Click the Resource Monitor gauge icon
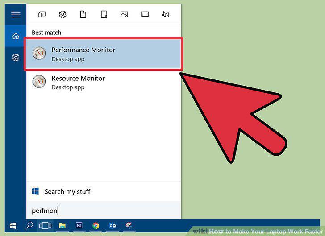 coord(39,82)
